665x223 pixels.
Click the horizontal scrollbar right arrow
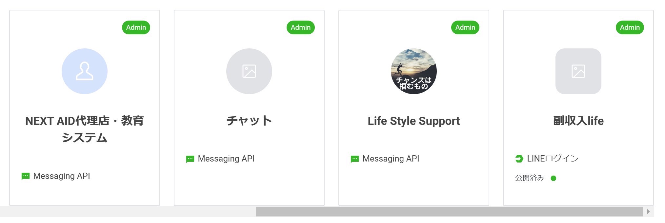click(x=648, y=212)
